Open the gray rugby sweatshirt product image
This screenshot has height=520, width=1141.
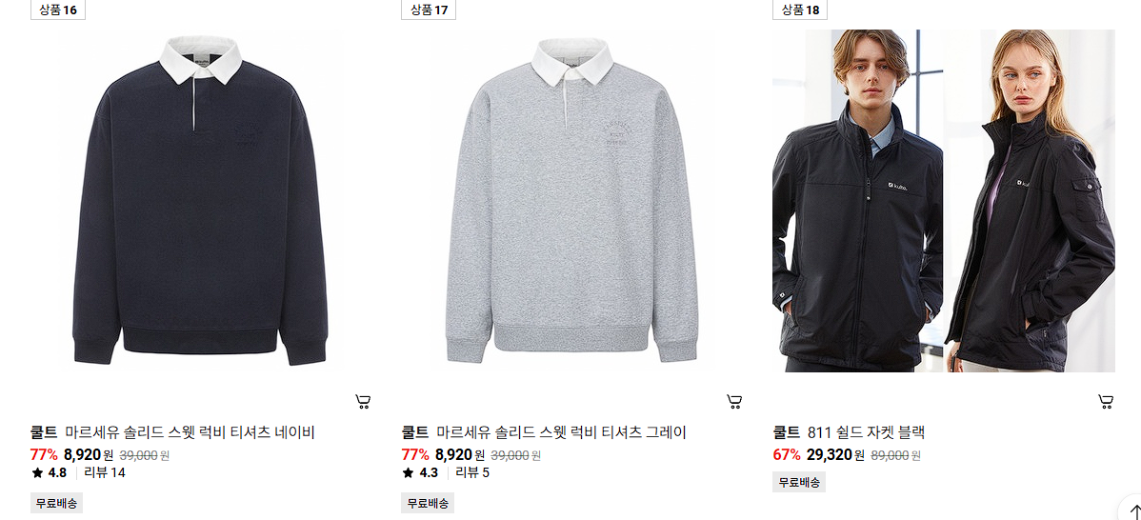(572, 201)
